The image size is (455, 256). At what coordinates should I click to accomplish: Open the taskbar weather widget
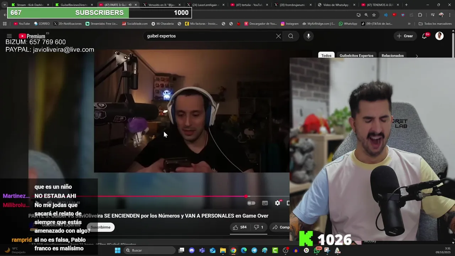tap(14, 250)
